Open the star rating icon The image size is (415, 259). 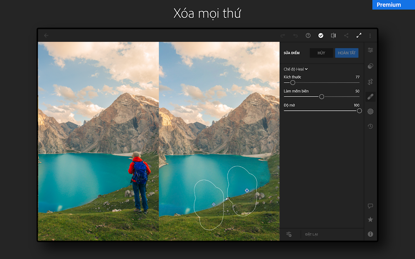coord(370,219)
